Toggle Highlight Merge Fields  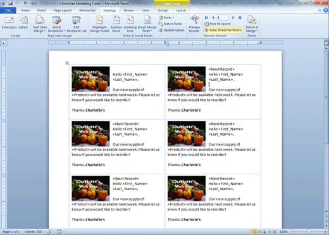coord(99,25)
